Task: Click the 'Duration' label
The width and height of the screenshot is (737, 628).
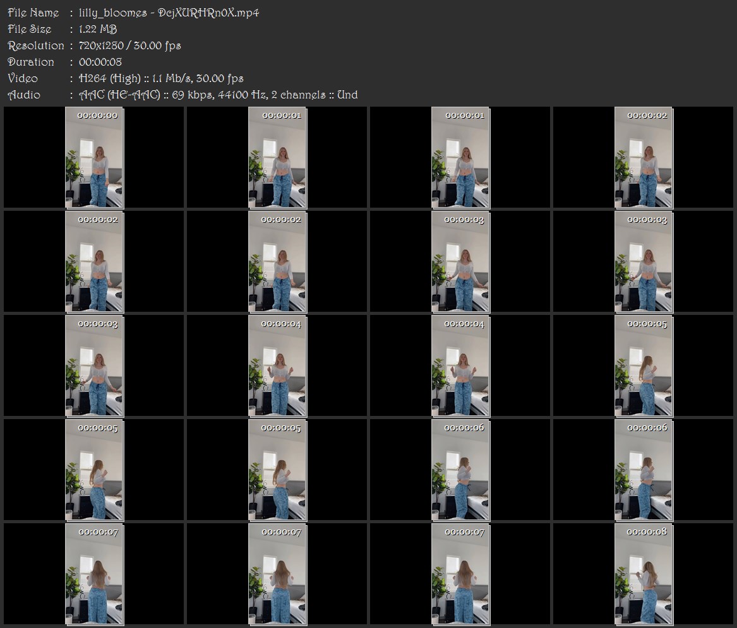Action: pos(30,62)
